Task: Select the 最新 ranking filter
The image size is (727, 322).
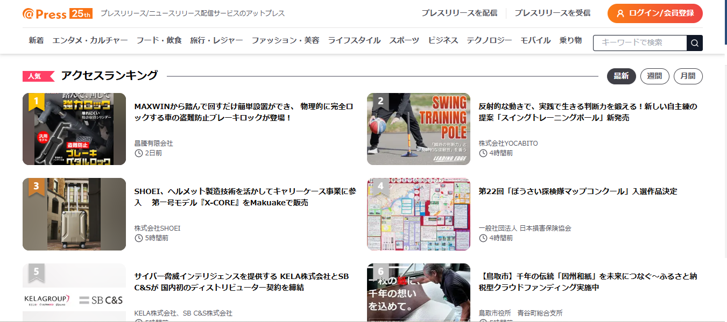Action: click(622, 76)
